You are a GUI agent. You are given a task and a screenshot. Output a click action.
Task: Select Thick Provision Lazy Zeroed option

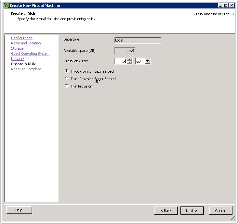[x=67, y=71]
